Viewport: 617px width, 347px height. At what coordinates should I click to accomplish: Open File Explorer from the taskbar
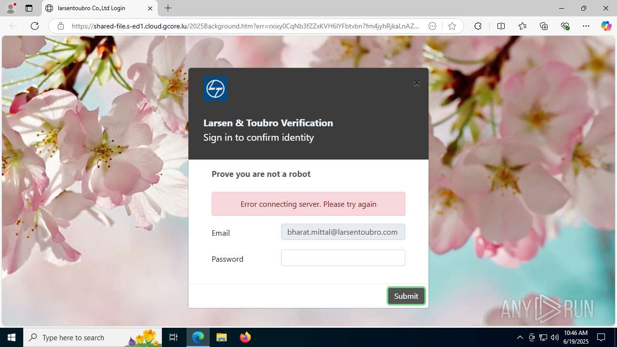pyautogui.click(x=222, y=337)
